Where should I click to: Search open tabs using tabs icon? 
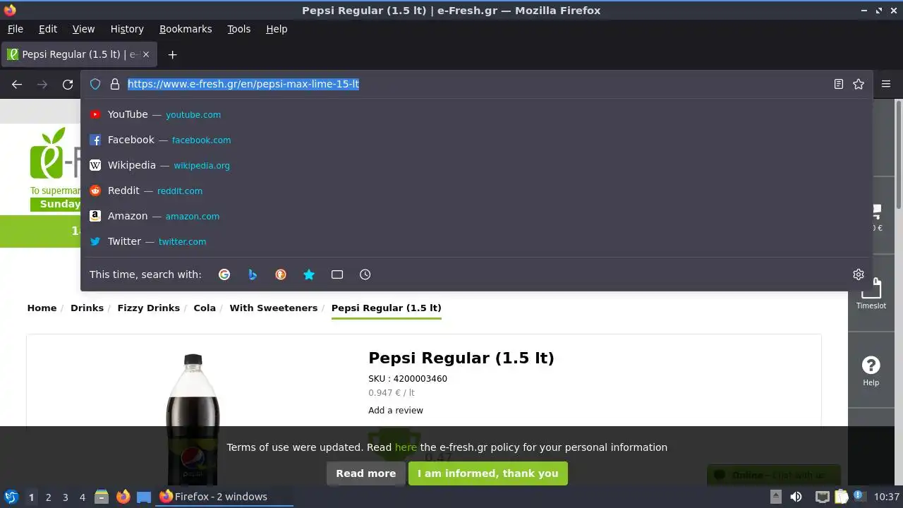pyautogui.click(x=337, y=274)
